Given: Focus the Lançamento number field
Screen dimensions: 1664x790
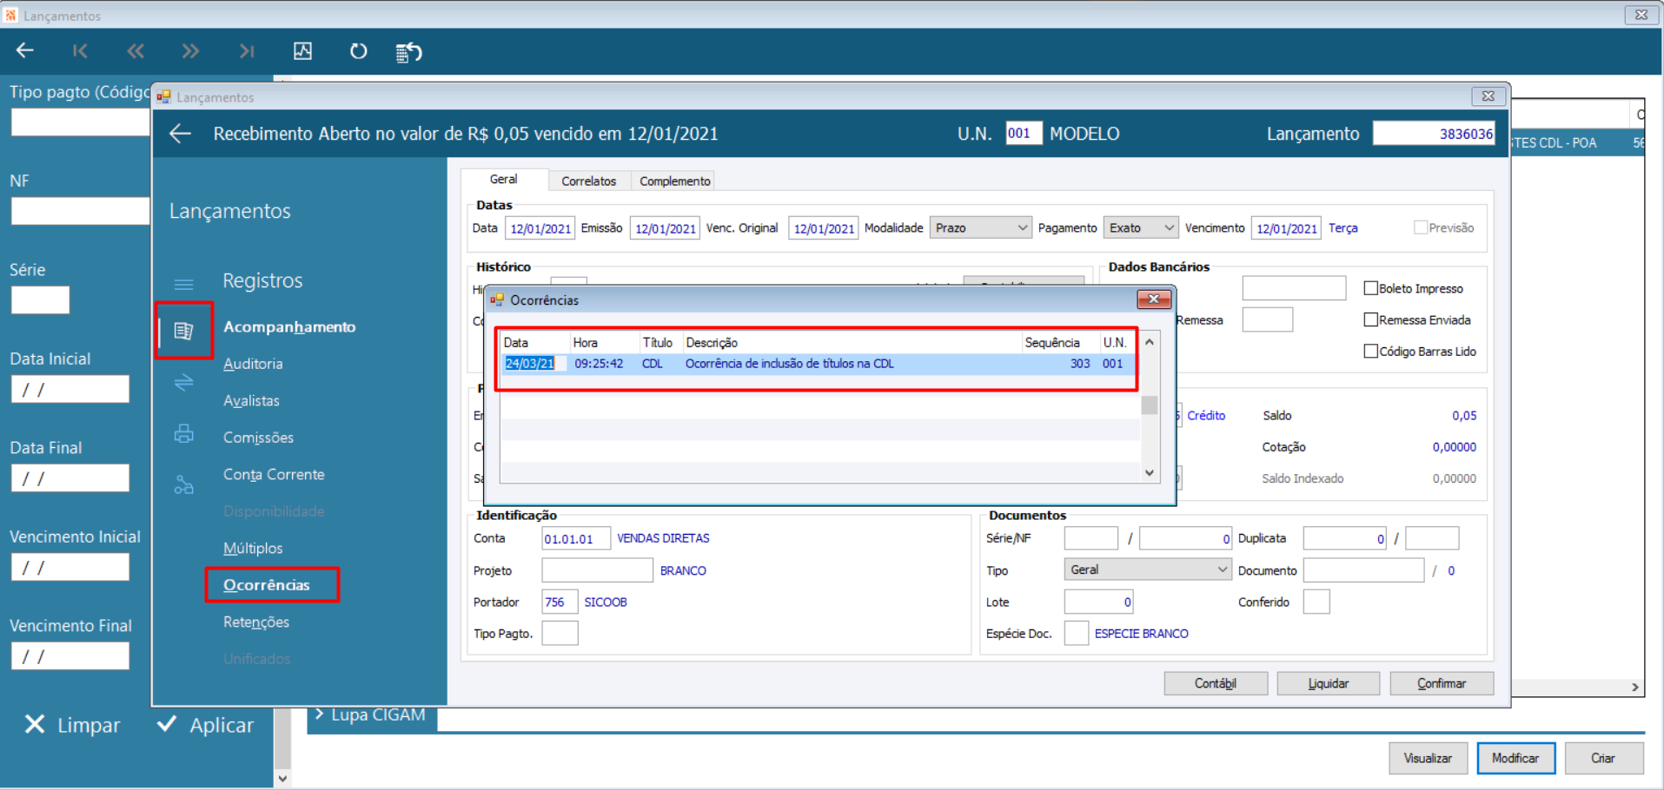Looking at the screenshot, I should point(1434,134).
